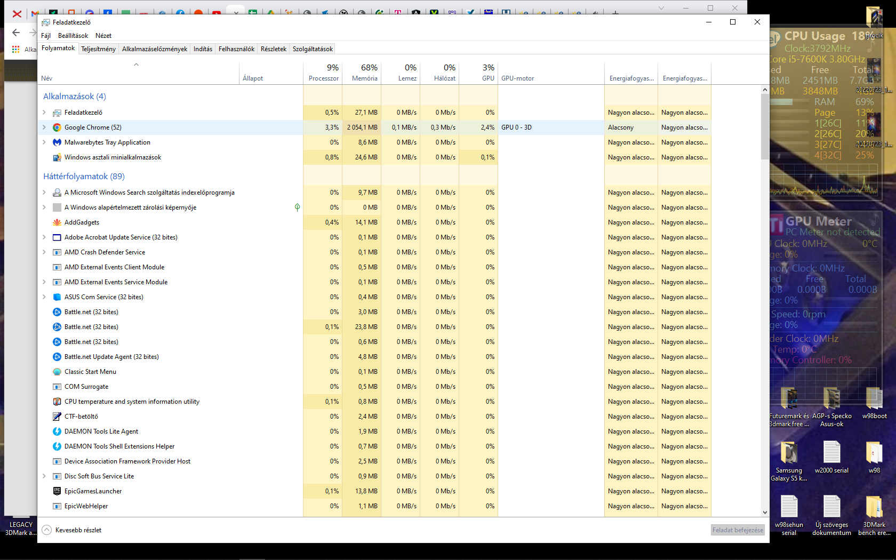Click the Classic Start Menu shell icon
Viewport: 896px width, 560px height.
coord(57,372)
